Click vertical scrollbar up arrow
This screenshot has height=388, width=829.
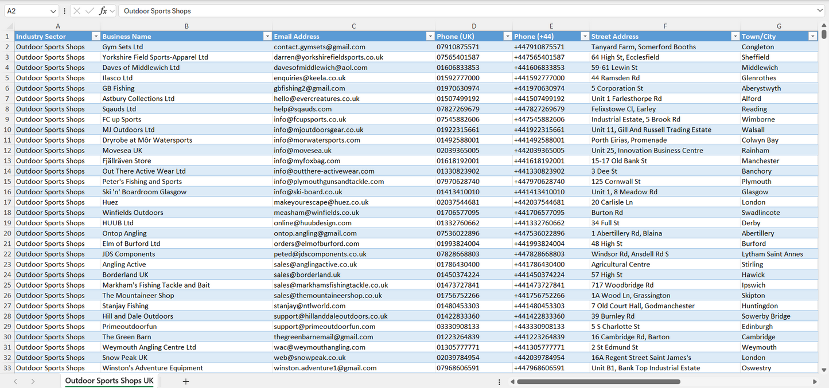(824, 26)
